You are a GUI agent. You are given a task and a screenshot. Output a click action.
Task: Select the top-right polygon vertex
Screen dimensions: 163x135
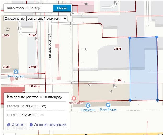click(157, 37)
